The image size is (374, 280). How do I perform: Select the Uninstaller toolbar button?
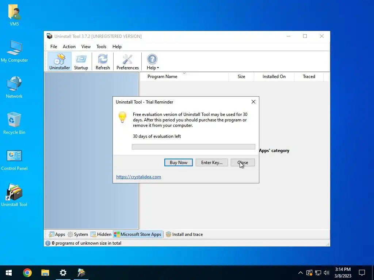tap(60, 62)
